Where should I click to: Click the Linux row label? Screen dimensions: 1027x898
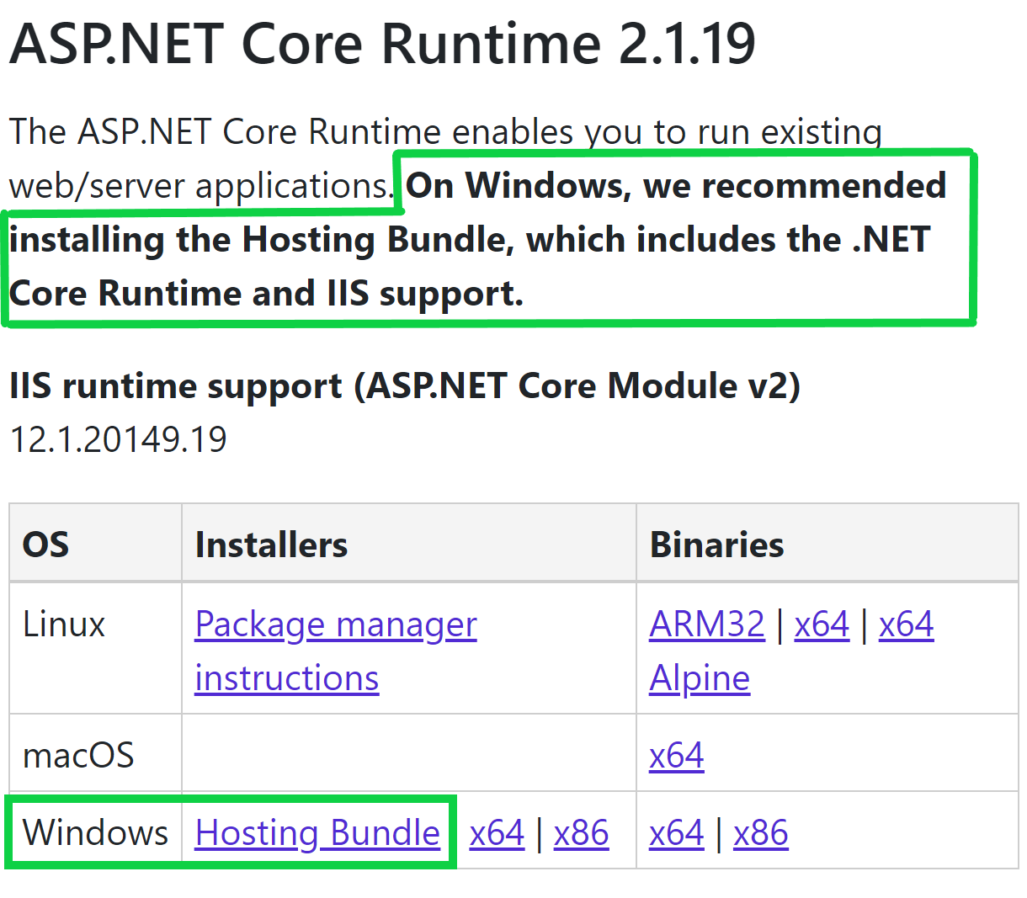(x=64, y=624)
